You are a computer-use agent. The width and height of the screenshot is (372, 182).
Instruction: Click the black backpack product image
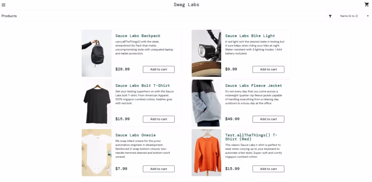click(x=97, y=53)
